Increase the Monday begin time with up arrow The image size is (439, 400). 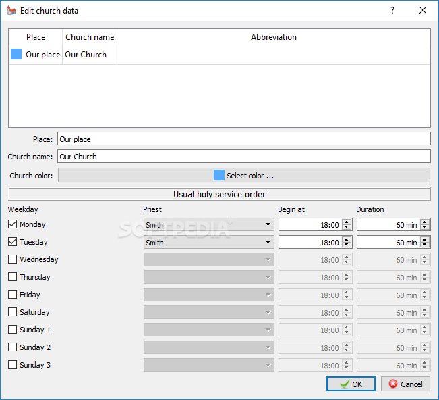click(347, 222)
